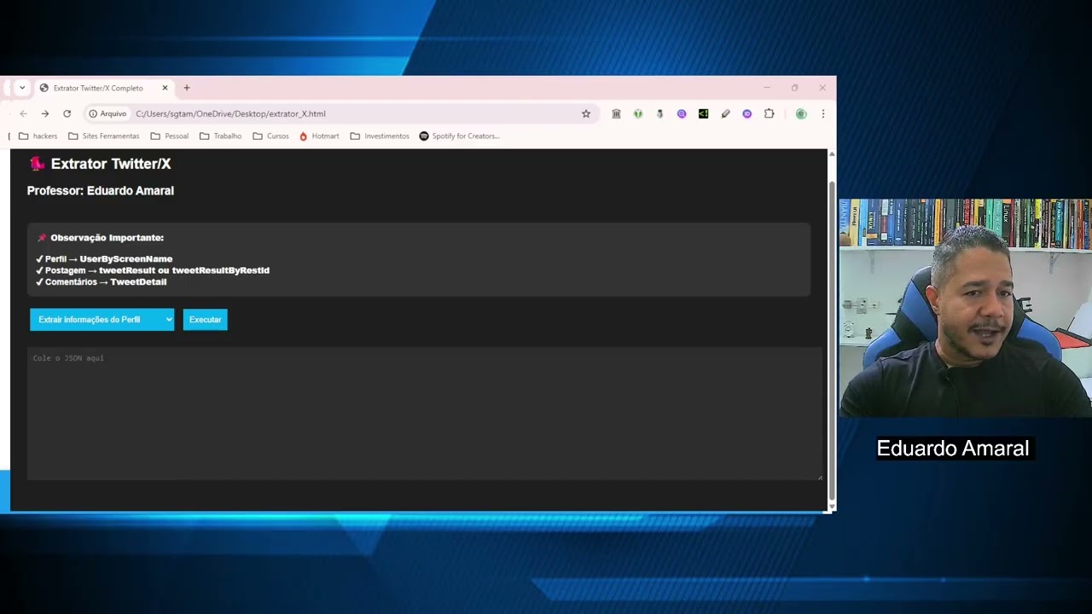Viewport: 1092px width, 614px height.
Task: Open the Extensions puzzle menu
Action: click(x=769, y=113)
